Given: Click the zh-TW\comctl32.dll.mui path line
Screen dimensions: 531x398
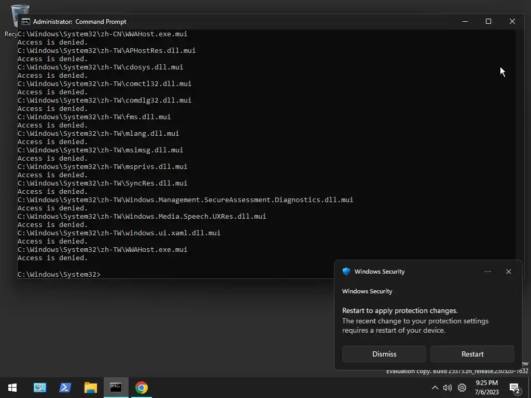Looking at the screenshot, I should (x=104, y=83).
